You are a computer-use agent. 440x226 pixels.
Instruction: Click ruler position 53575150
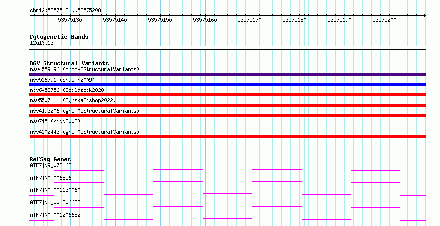[x=160, y=20]
